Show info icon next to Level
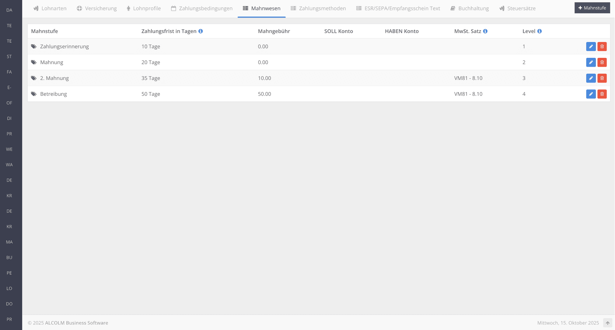This screenshot has width=615, height=330. pyautogui.click(x=539, y=31)
